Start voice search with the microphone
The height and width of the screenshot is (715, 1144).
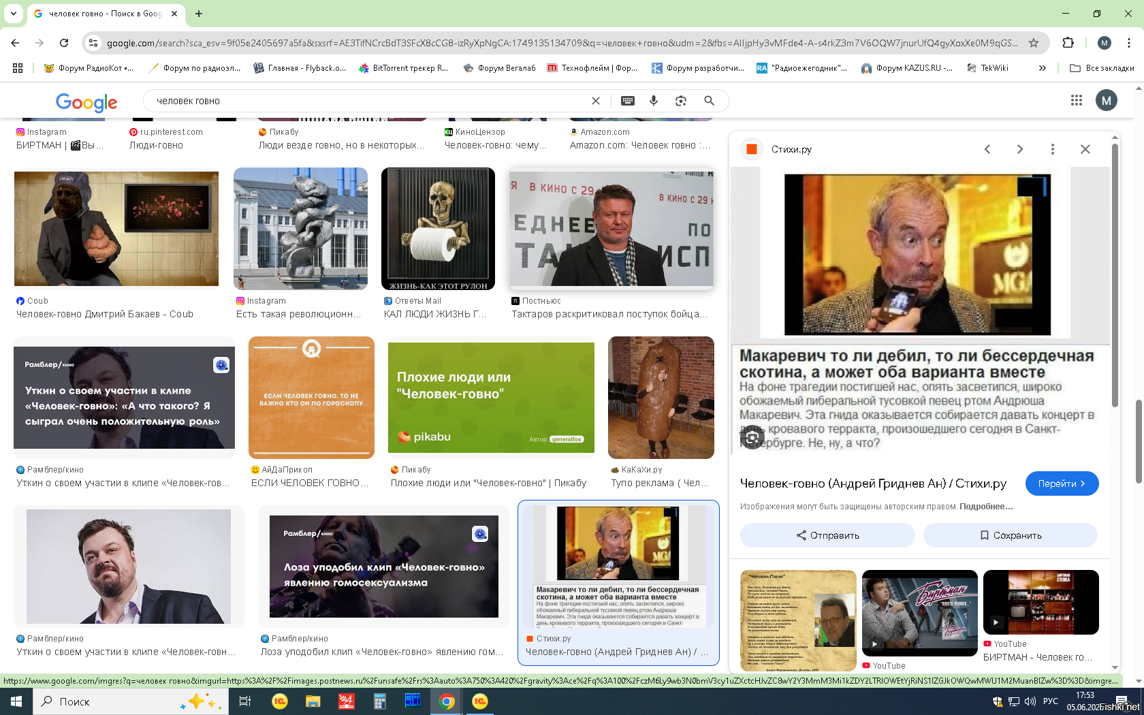[654, 101]
